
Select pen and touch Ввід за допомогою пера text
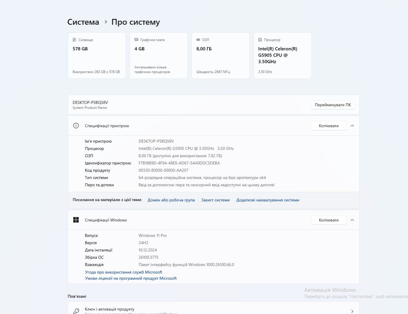(207, 185)
